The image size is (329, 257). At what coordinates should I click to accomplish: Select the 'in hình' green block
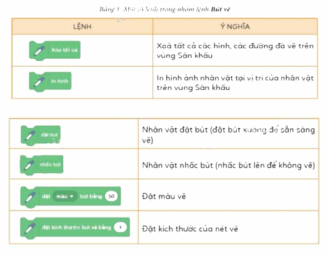tap(50, 82)
